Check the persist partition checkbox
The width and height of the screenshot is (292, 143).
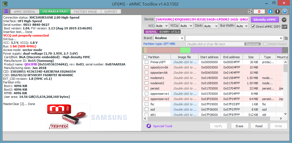[x=147, y=88]
